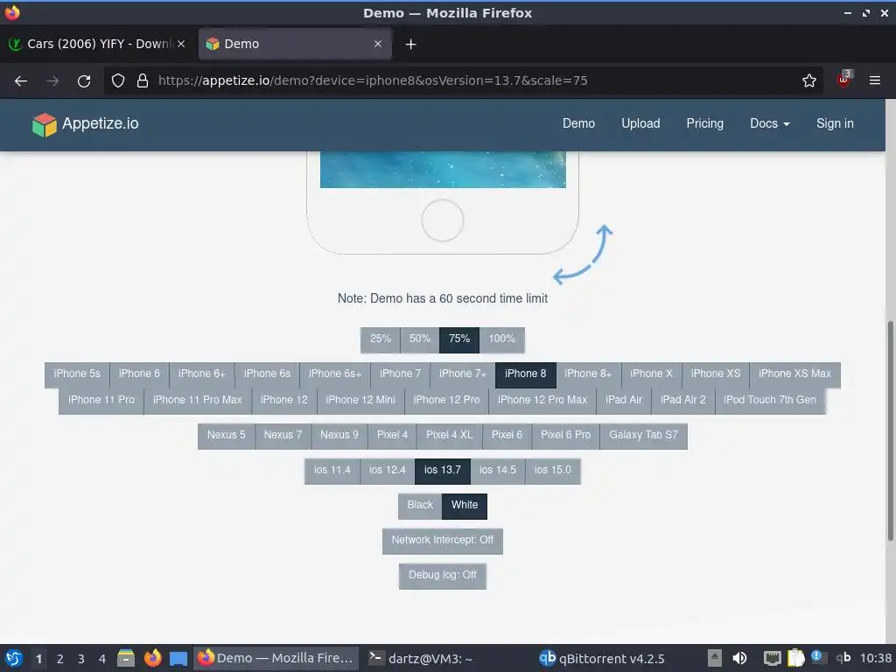Click the emulated phone screen
Image resolution: width=896 pixels, height=672 pixels.
tap(443, 170)
